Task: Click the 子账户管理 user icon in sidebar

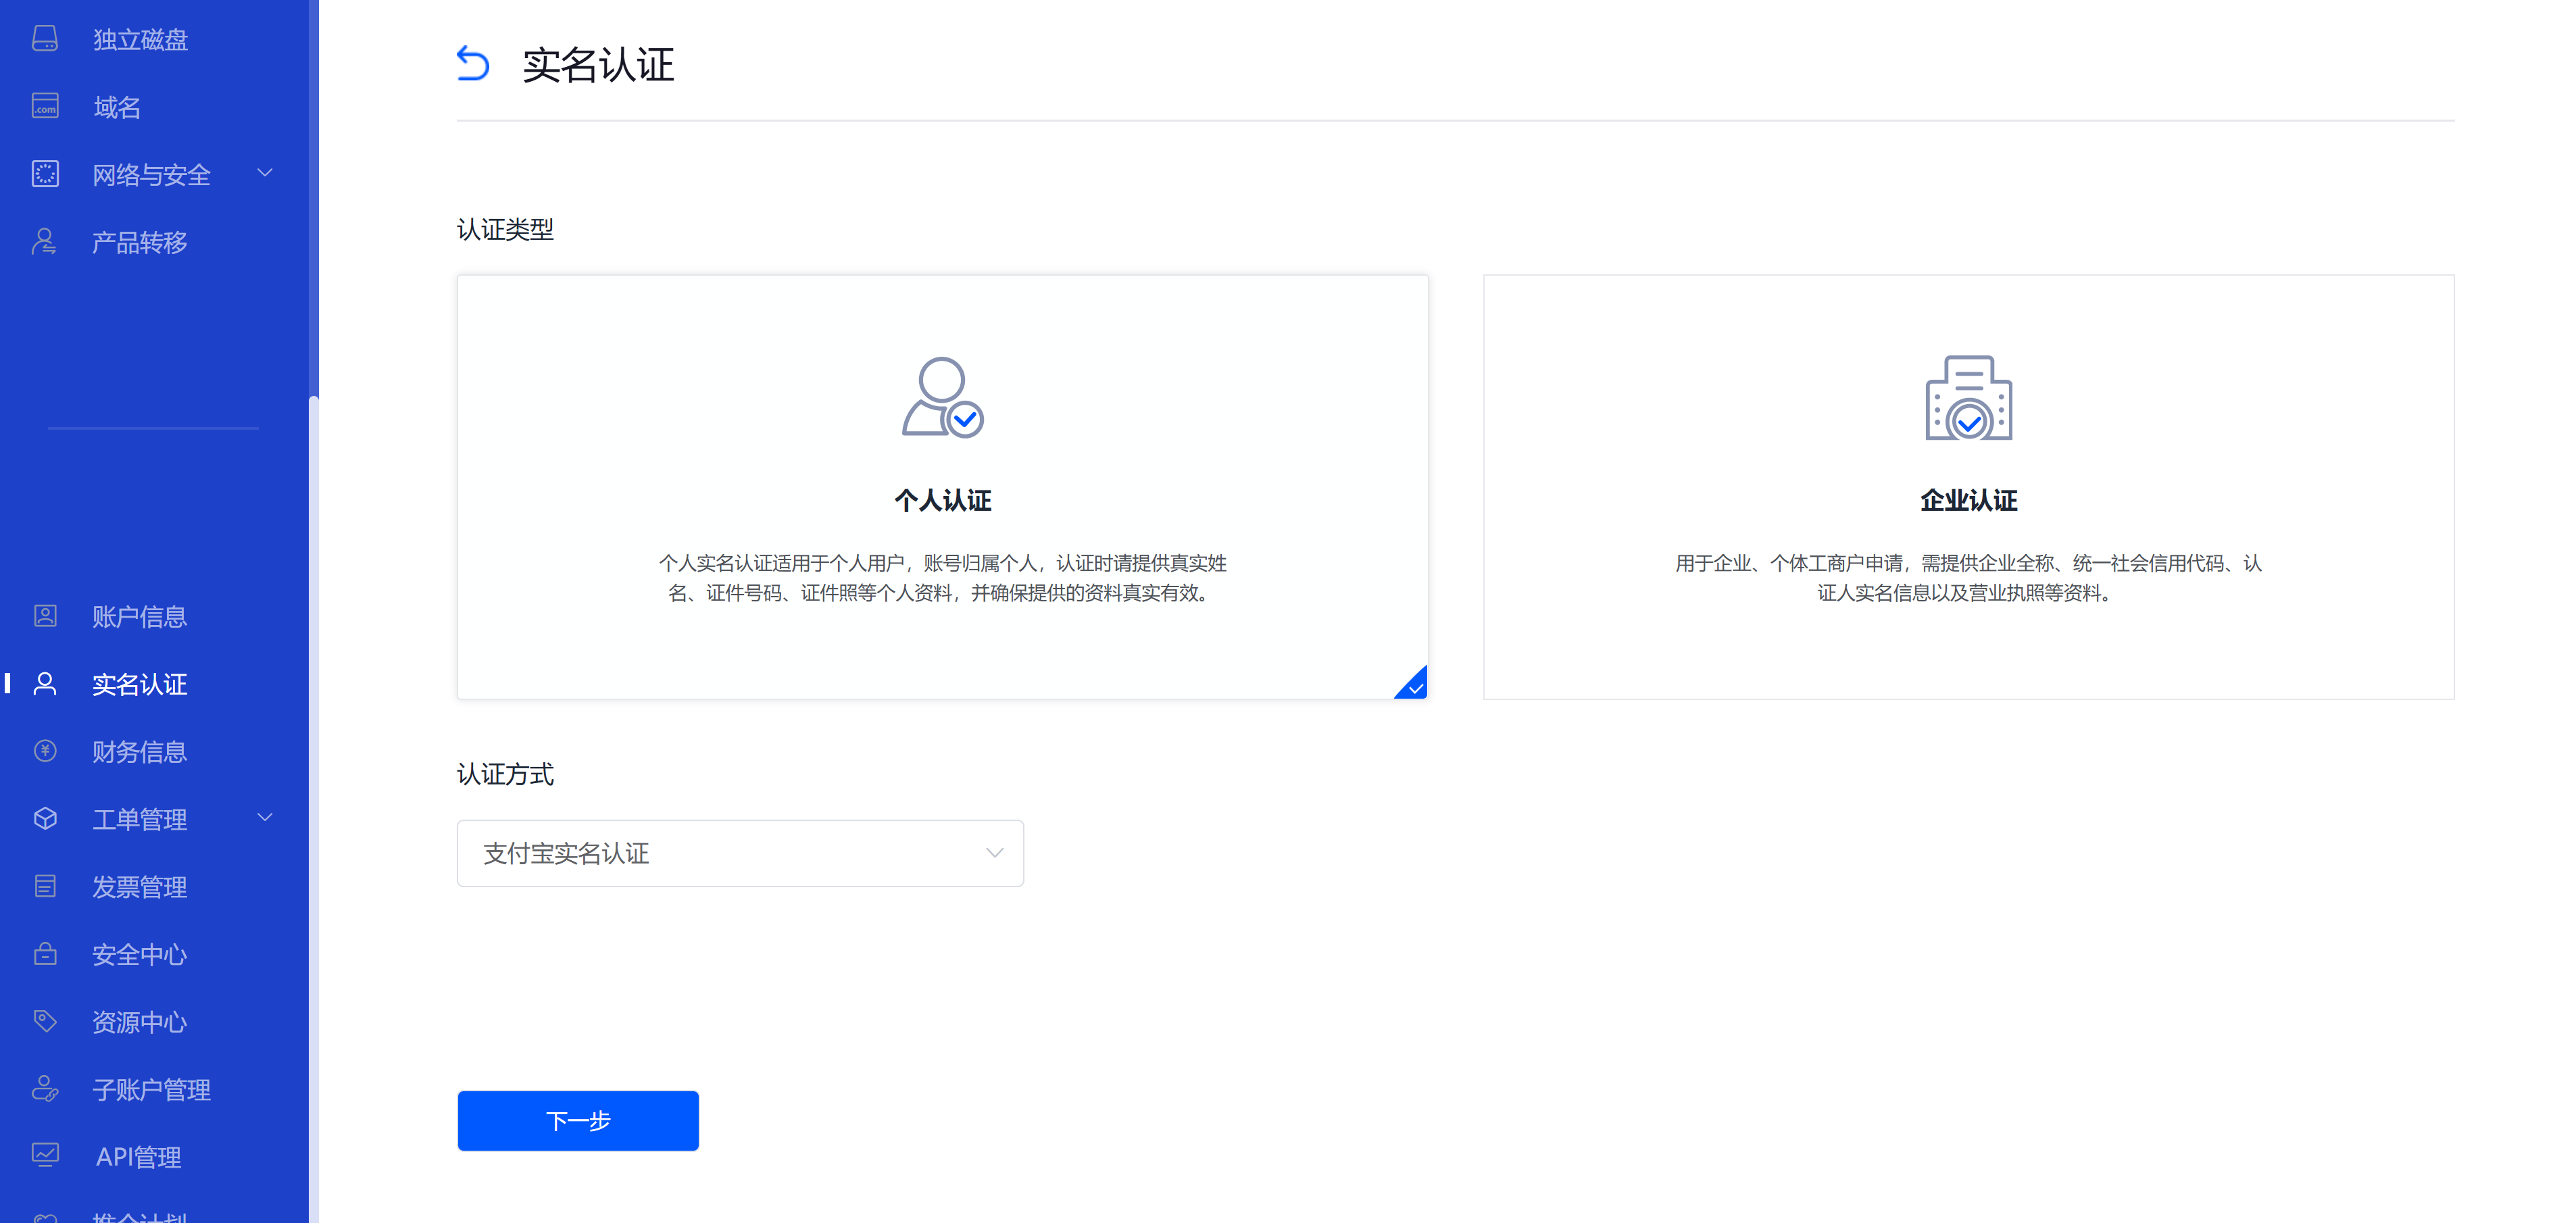Action: [45, 1089]
